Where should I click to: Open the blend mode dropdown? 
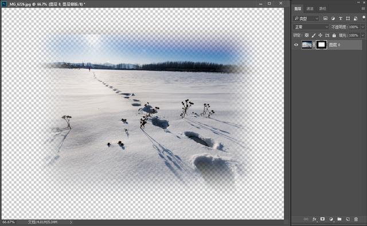click(x=311, y=27)
